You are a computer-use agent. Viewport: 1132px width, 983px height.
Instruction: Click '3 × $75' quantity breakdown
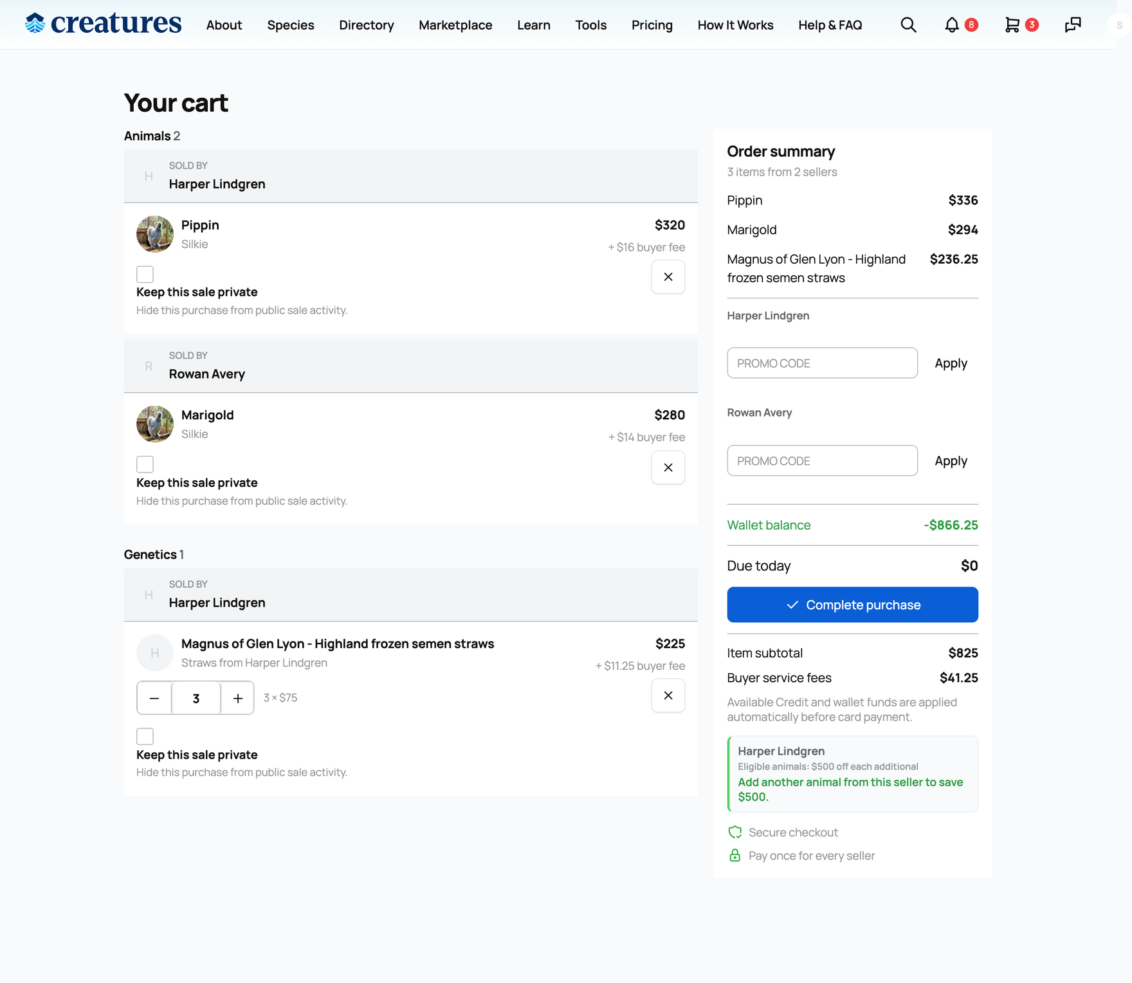coord(280,698)
